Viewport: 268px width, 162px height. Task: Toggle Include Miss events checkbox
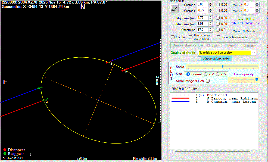[219, 37]
